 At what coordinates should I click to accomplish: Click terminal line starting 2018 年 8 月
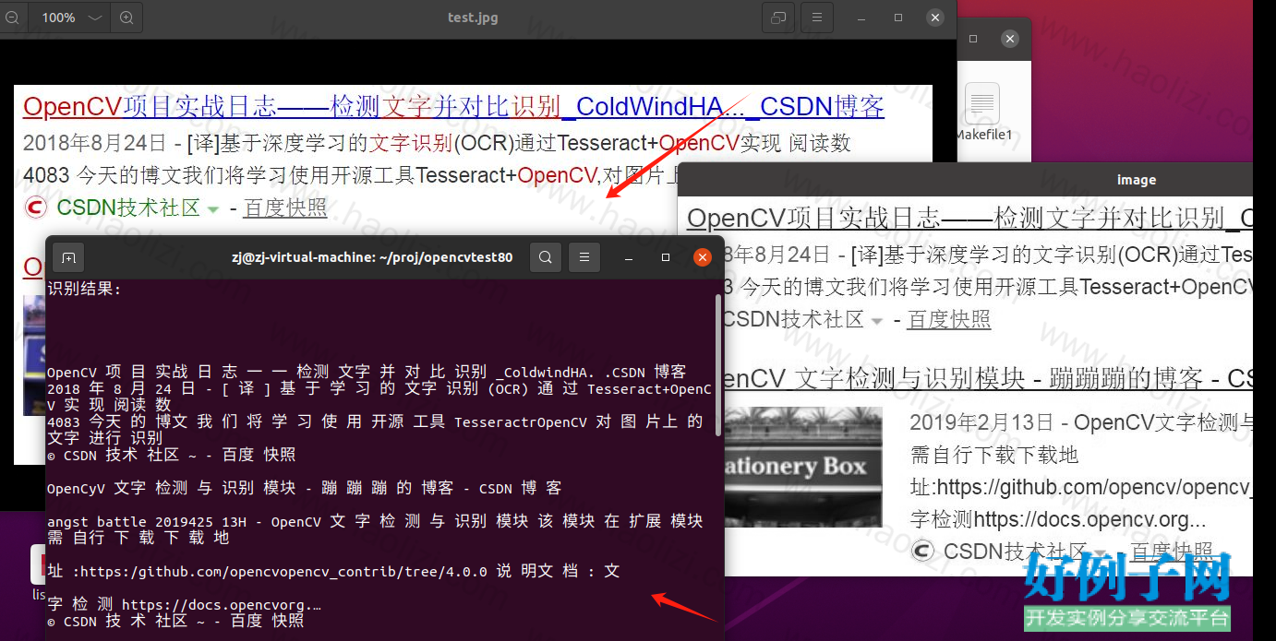(x=379, y=388)
